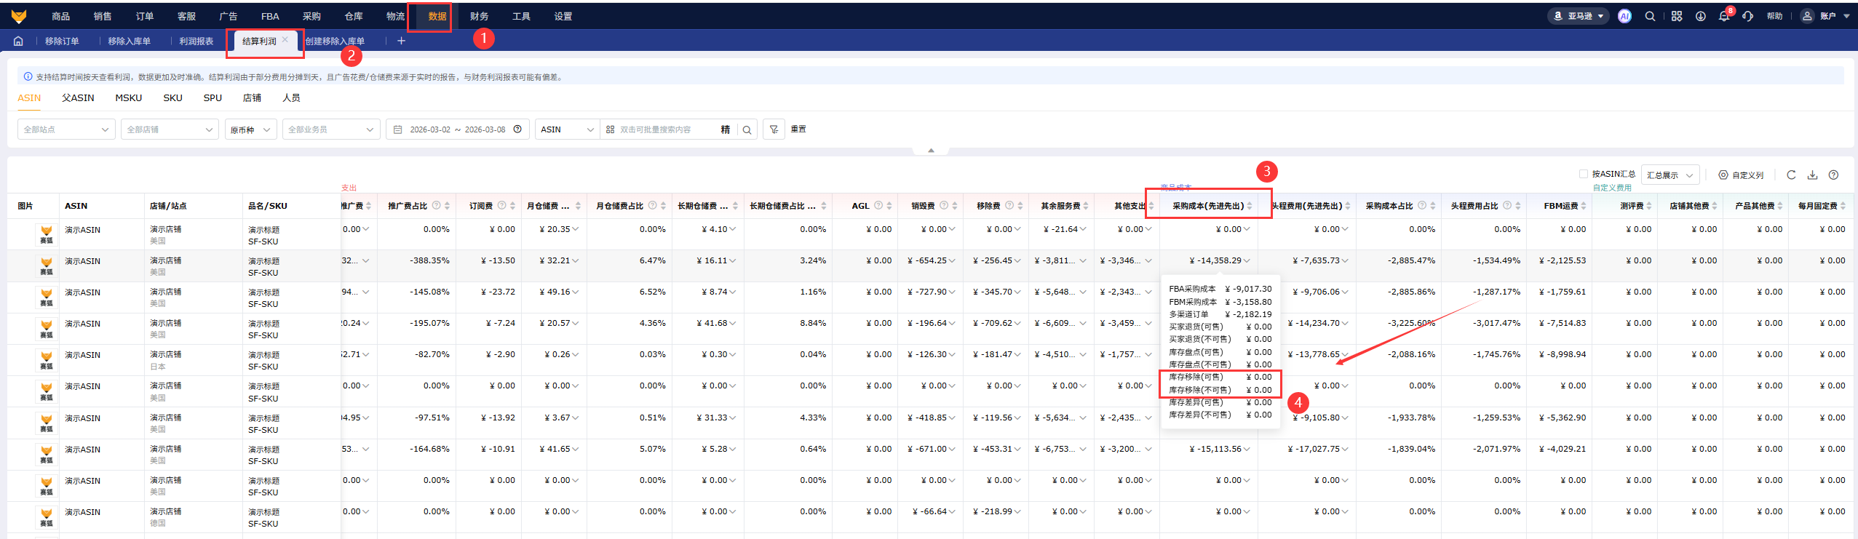Open the 财务 menu in top navigation
The width and height of the screenshot is (1858, 539).
click(x=479, y=16)
